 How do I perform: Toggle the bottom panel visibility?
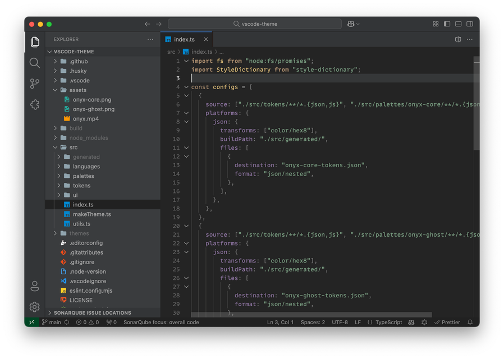pos(459,24)
